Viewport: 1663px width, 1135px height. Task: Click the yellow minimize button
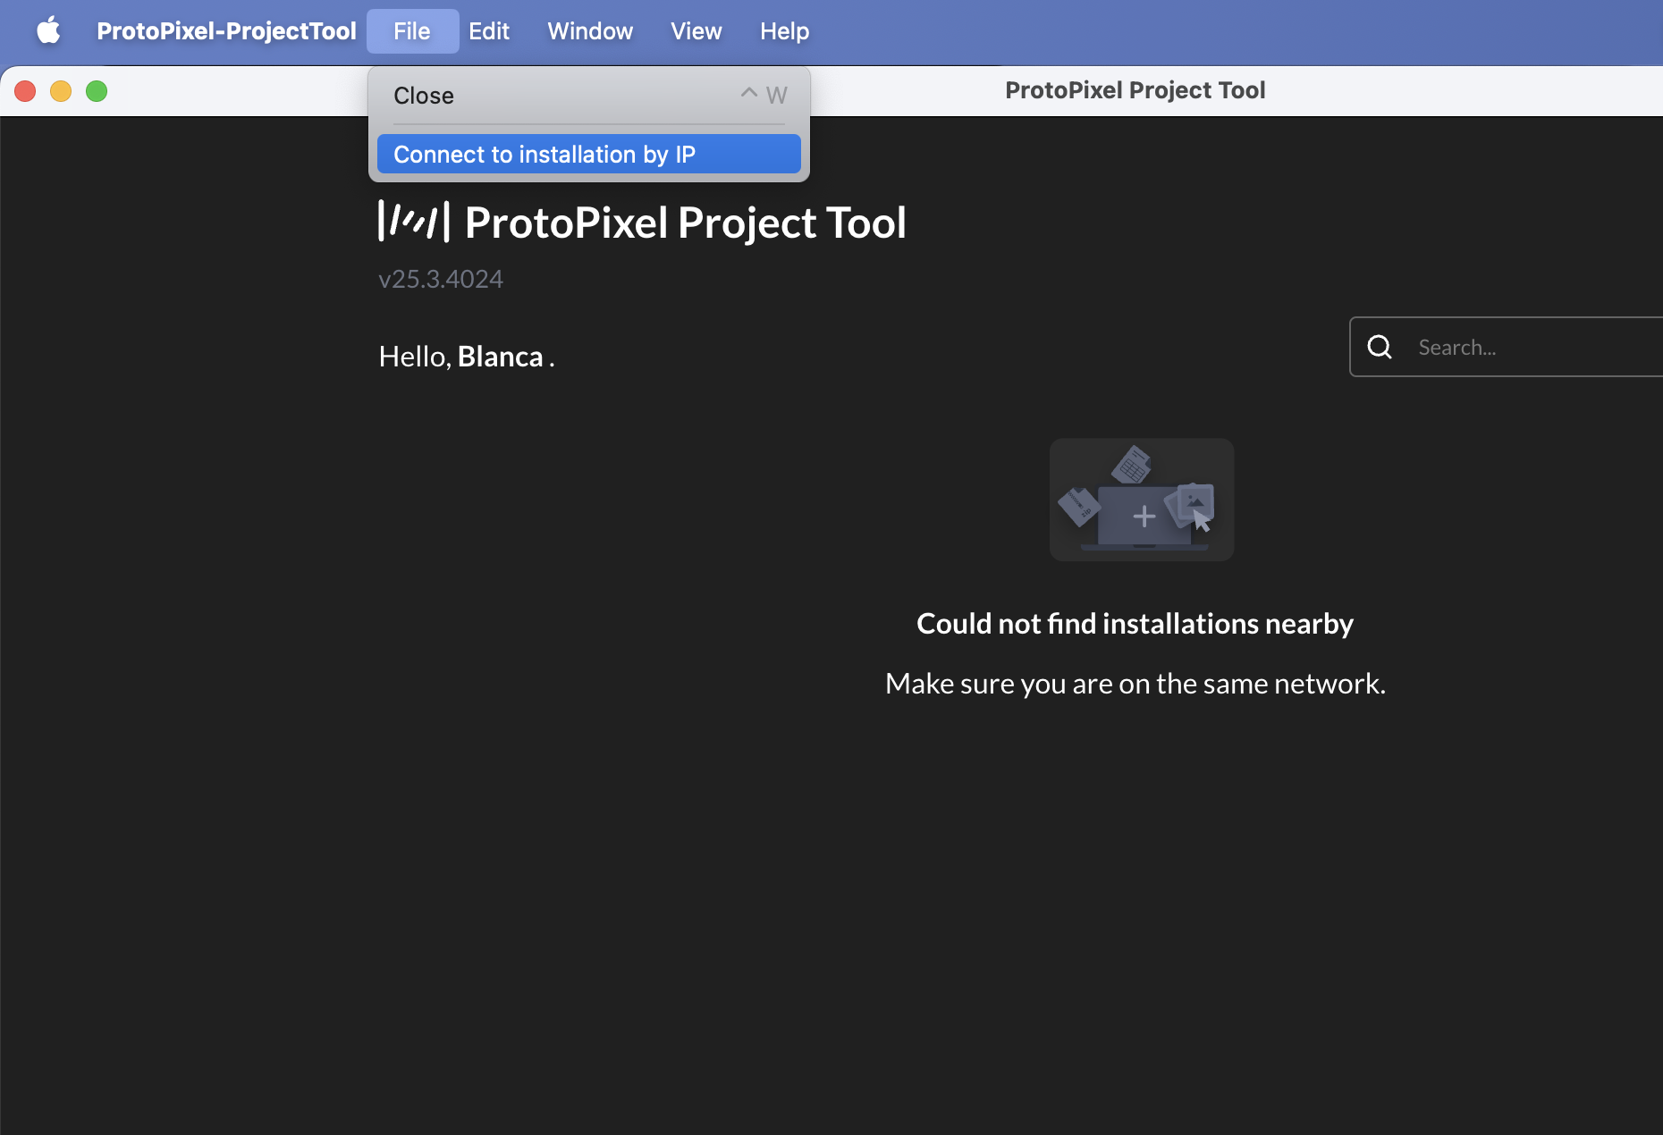click(x=61, y=90)
